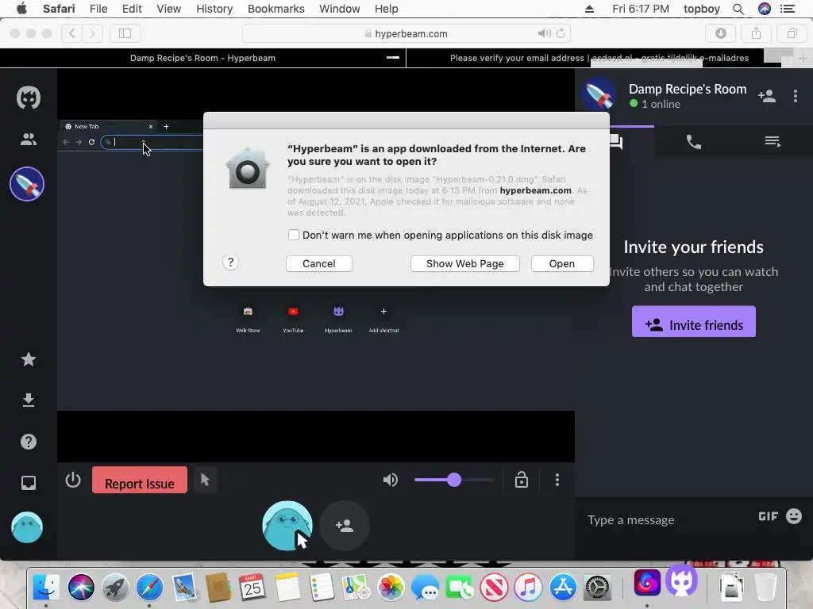Open the friends list sidebar icon
This screenshot has height=609, width=813.
28,139
